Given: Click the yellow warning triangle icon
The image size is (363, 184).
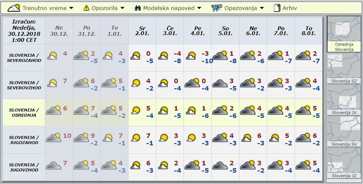Looking at the screenshot, I should click(x=86, y=8).
